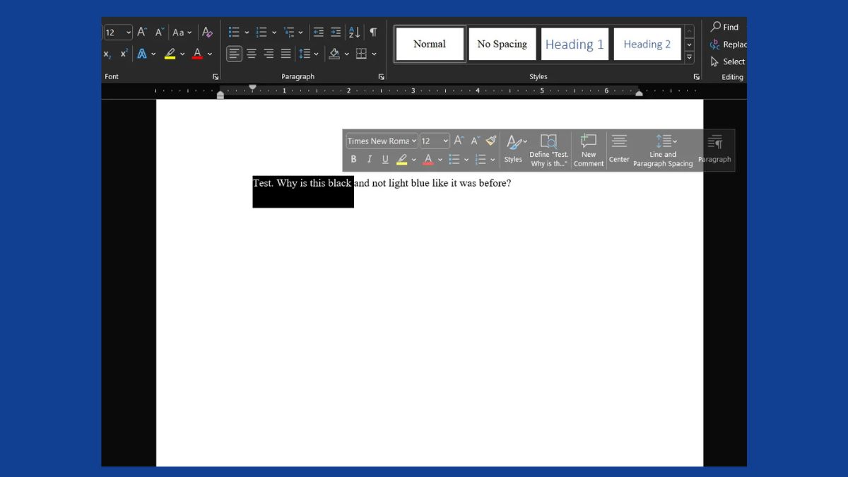Open the Borders dropdown arrow in ribbon
The width and height of the screenshot is (848, 477).
(374, 54)
